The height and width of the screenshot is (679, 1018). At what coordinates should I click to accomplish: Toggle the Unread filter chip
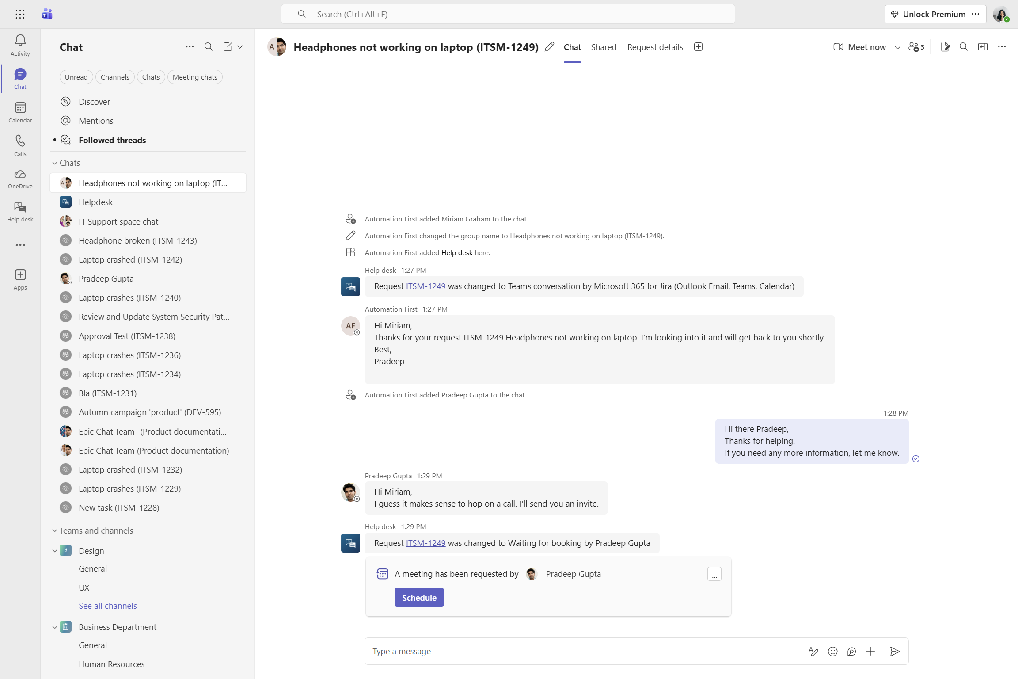(x=76, y=77)
